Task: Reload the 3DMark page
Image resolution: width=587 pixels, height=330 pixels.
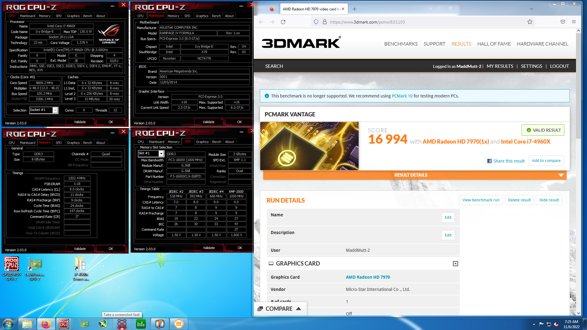Action: coord(283,22)
